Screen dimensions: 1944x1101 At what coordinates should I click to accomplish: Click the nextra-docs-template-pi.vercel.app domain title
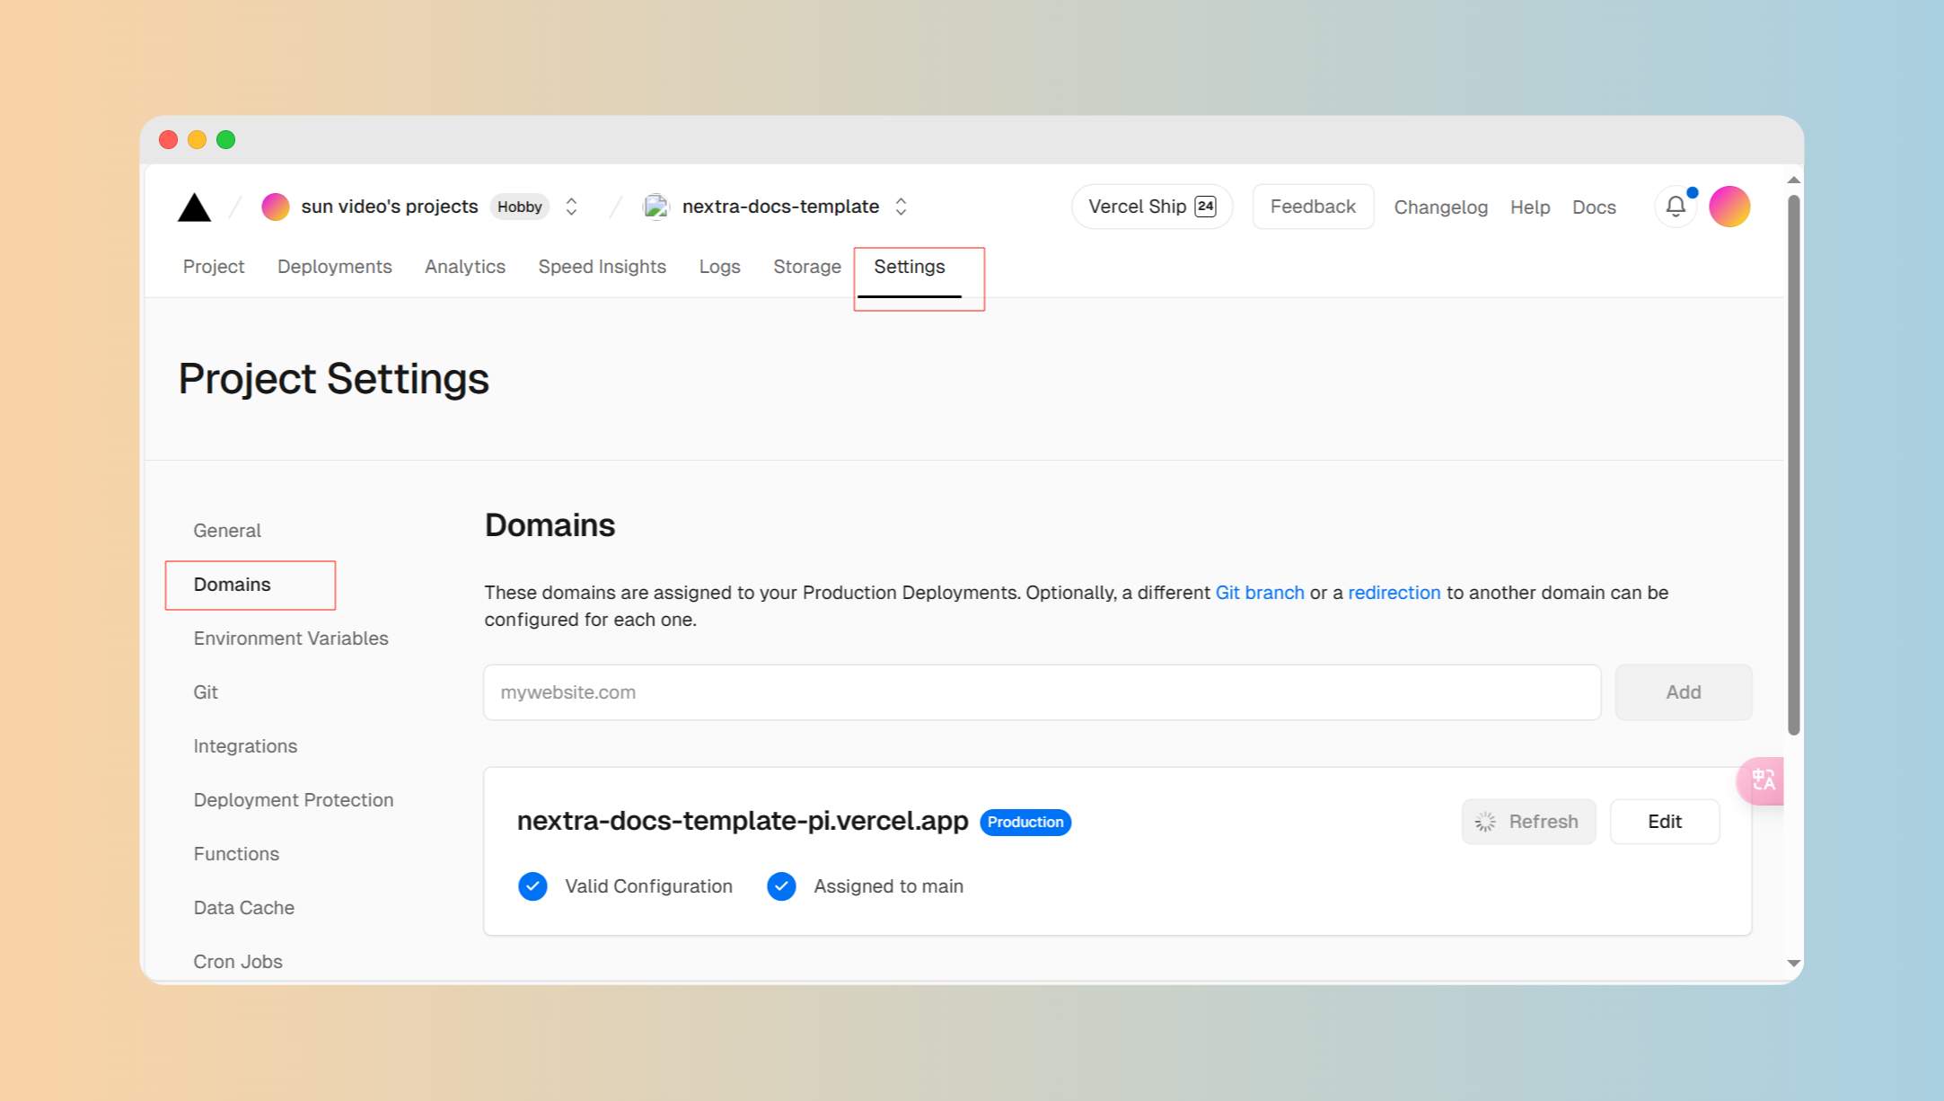pos(743,821)
